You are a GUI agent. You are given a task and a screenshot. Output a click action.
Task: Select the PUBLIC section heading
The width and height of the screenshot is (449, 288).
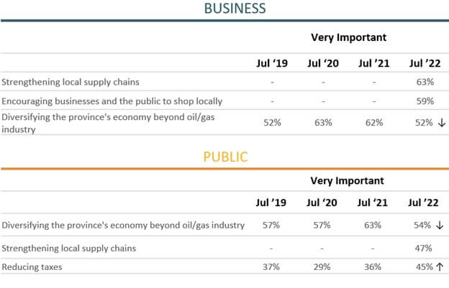click(225, 157)
